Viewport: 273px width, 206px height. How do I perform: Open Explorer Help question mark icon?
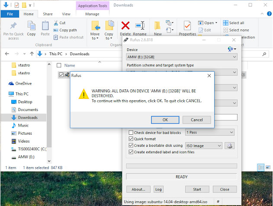click(x=269, y=14)
